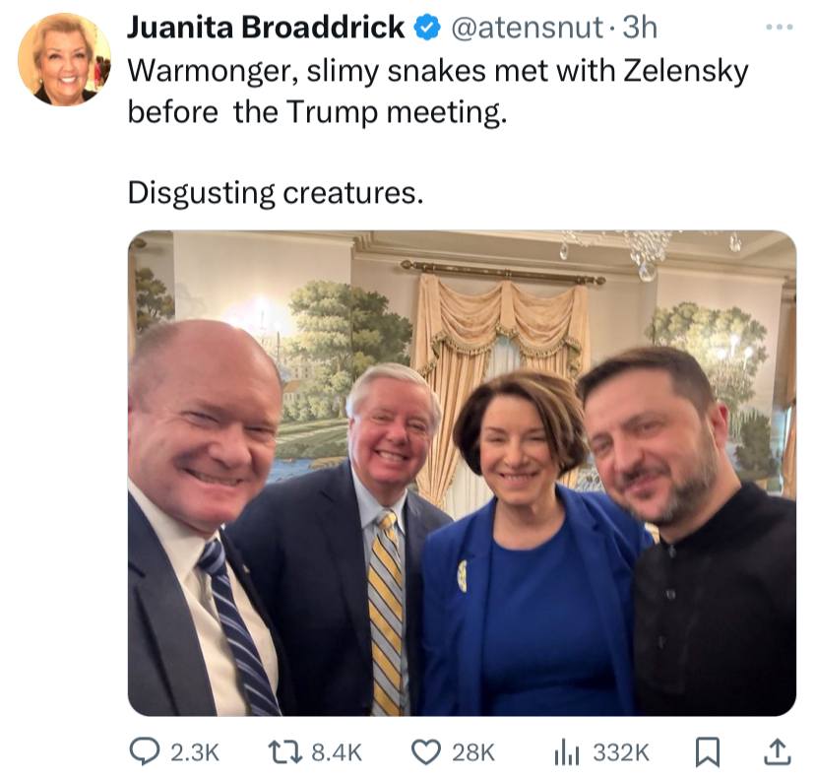Image resolution: width=815 pixels, height=780 pixels.
Task: Like the tweet with the heart icon
Action: 425,752
